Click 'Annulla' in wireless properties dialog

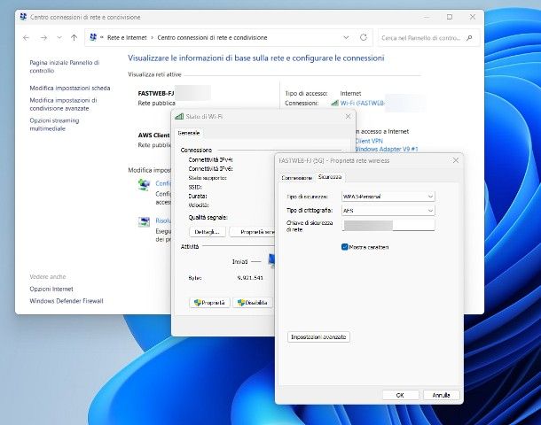(x=442, y=395)
